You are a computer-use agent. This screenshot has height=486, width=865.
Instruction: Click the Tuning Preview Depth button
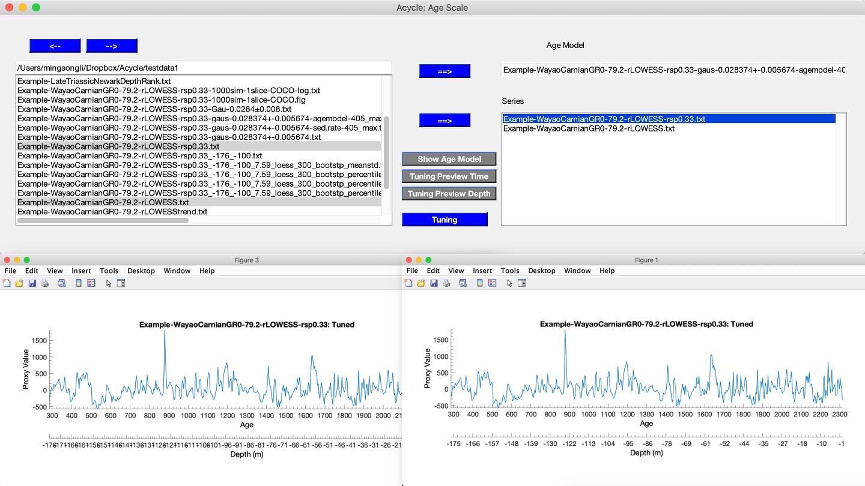(x=449, y=194)
